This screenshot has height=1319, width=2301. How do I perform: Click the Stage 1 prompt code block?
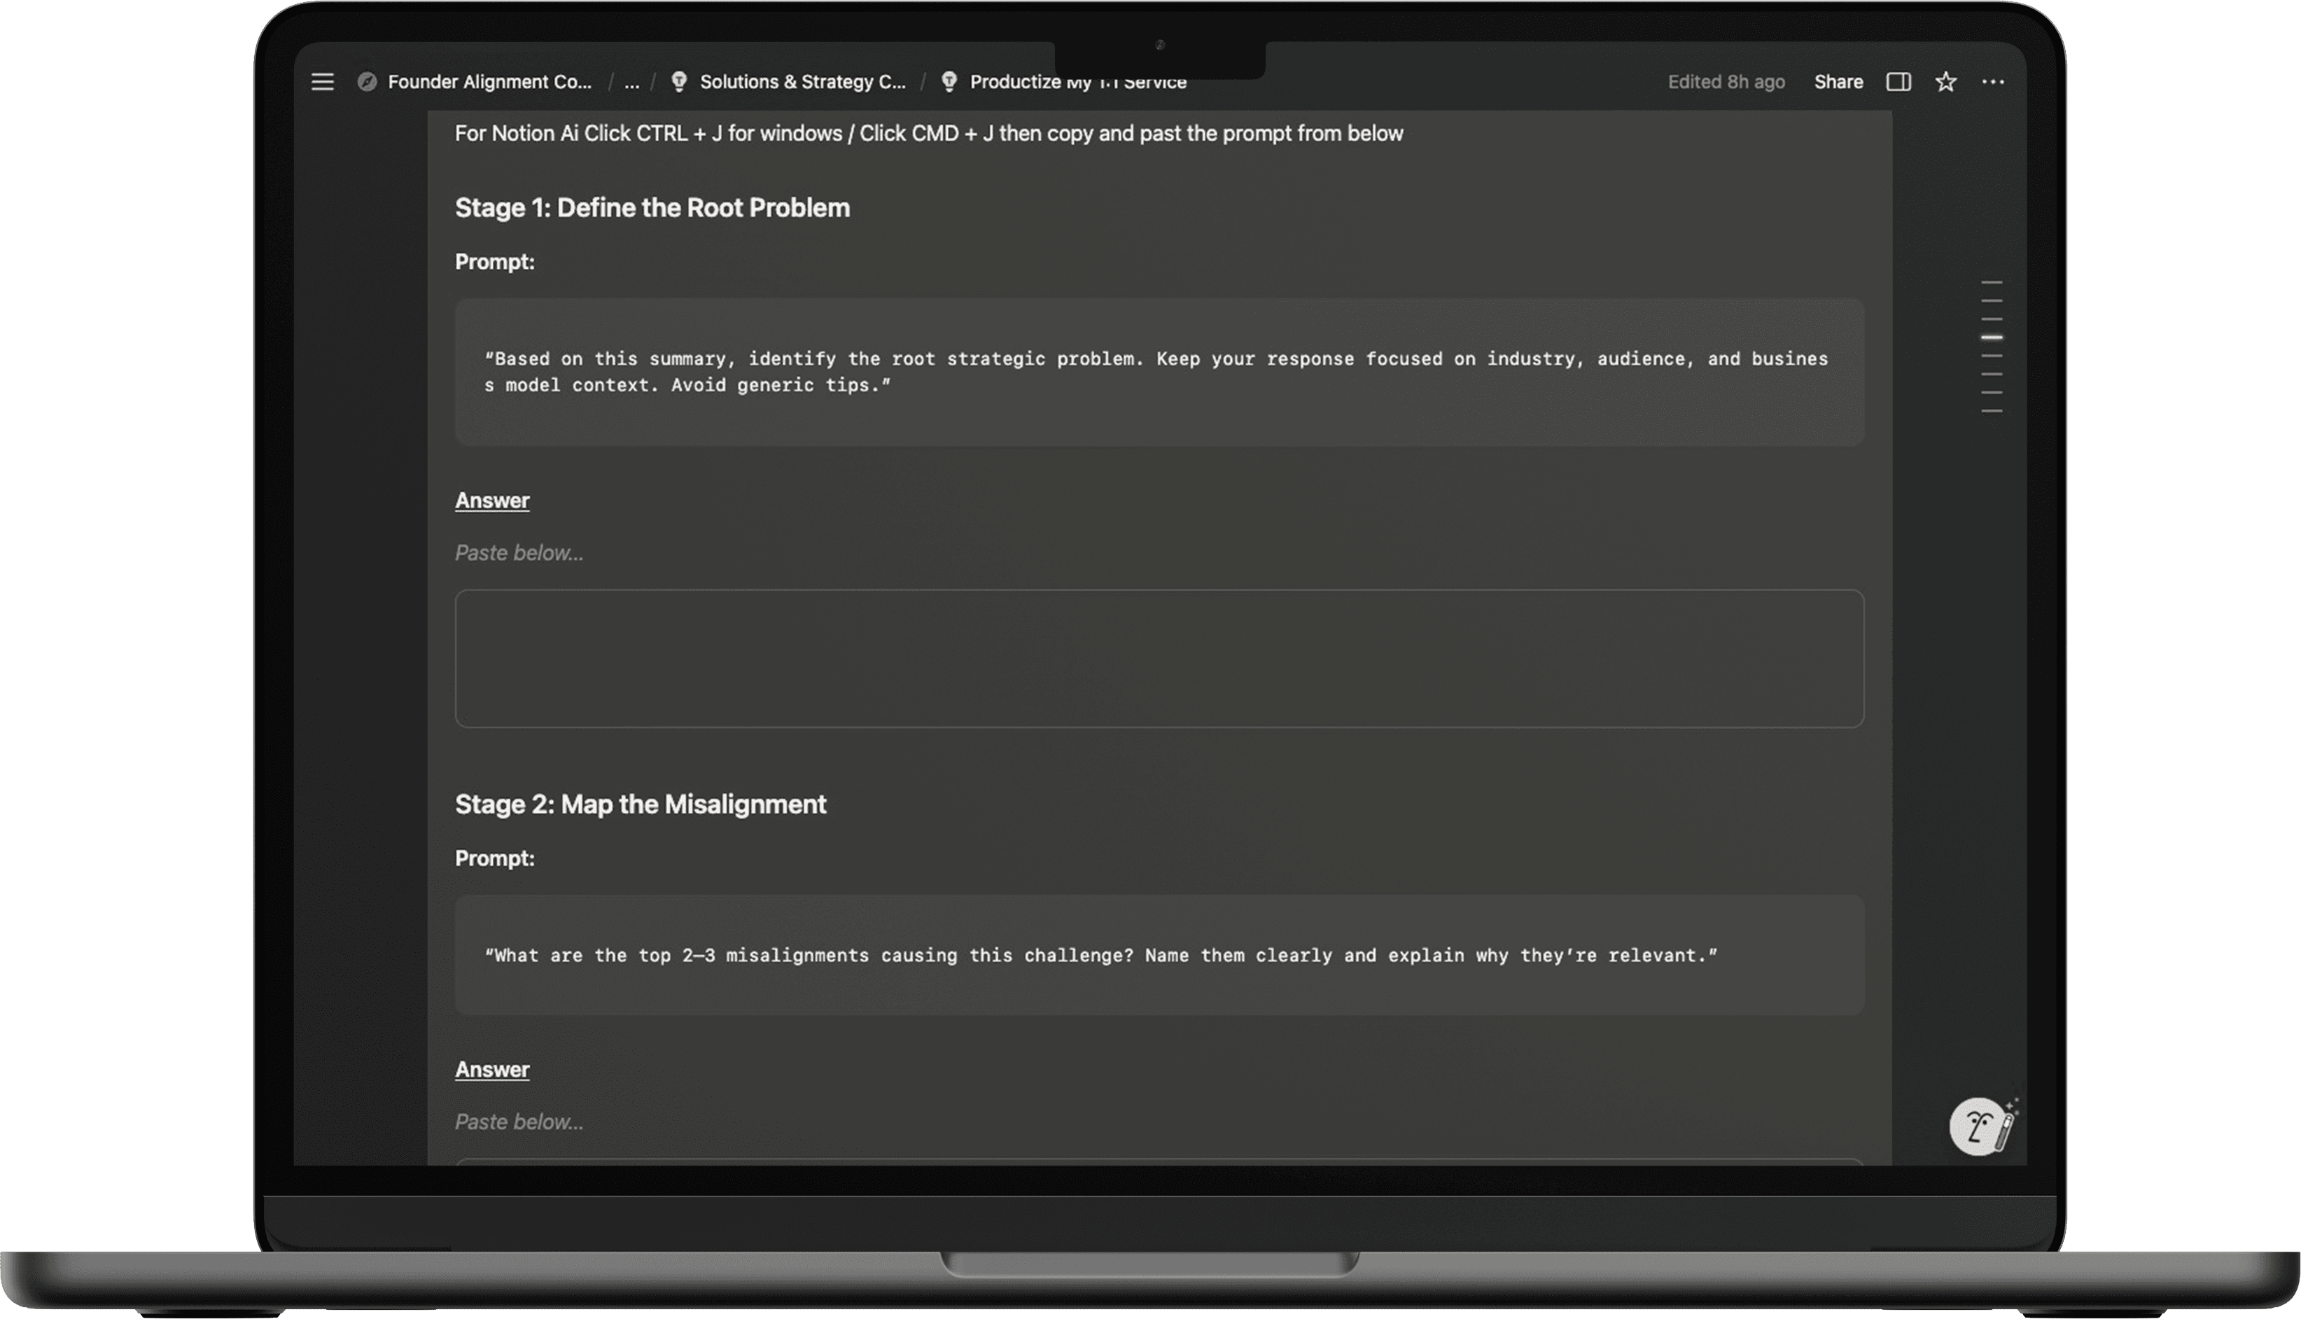pyautogui.click(x=1158, y=372)
